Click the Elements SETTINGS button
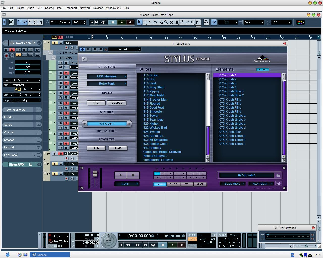 pyautogui.click(x=263, y=69)
